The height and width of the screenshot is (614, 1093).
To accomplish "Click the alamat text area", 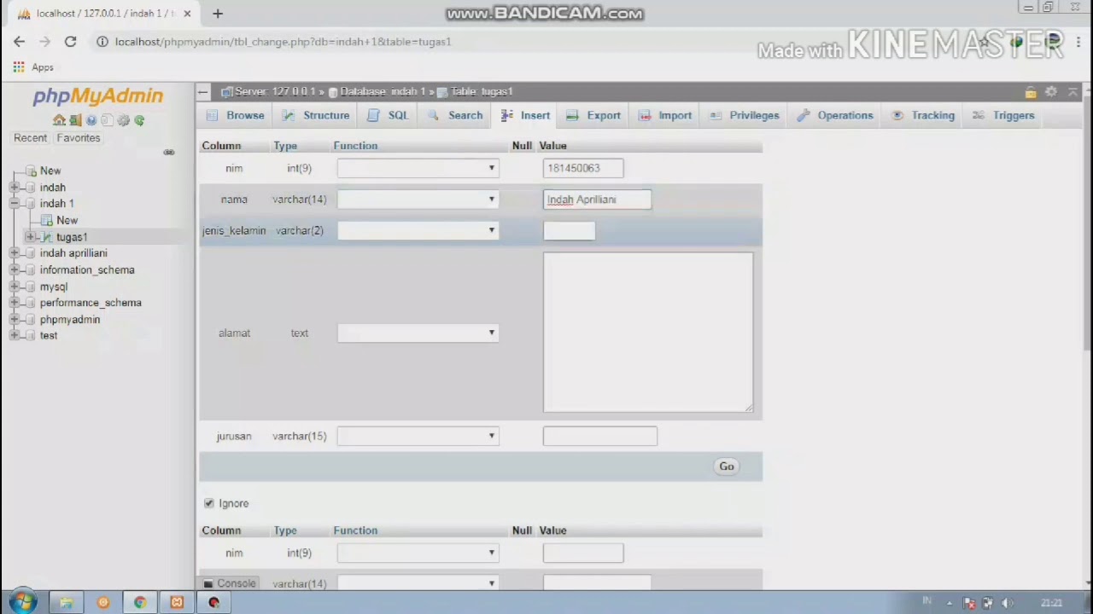I will point(648,333).
